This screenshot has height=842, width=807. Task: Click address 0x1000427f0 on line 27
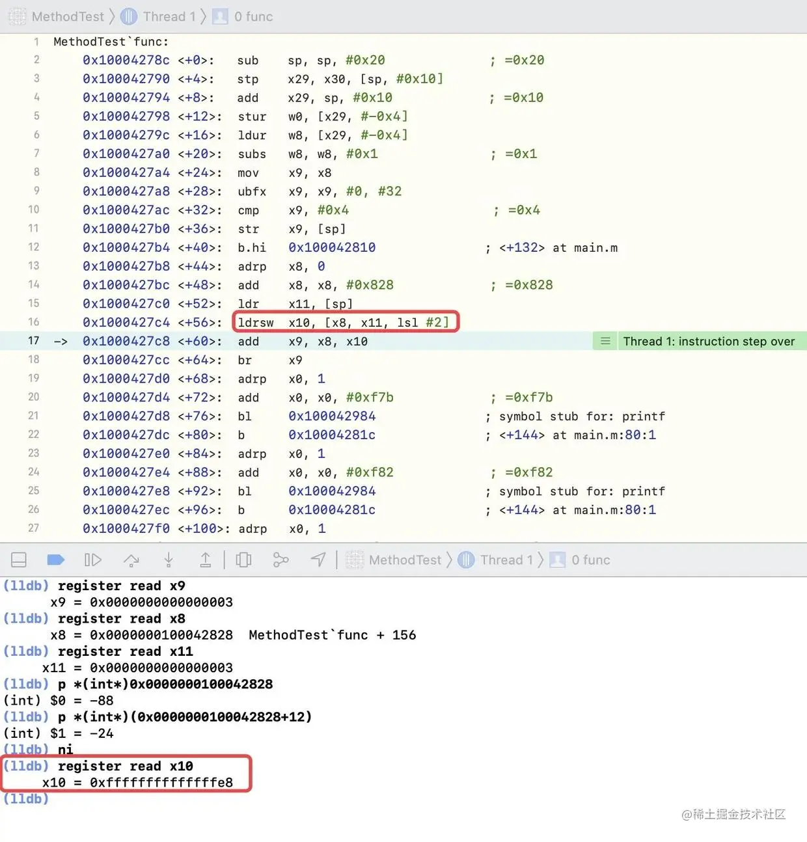tap(126, 529)
